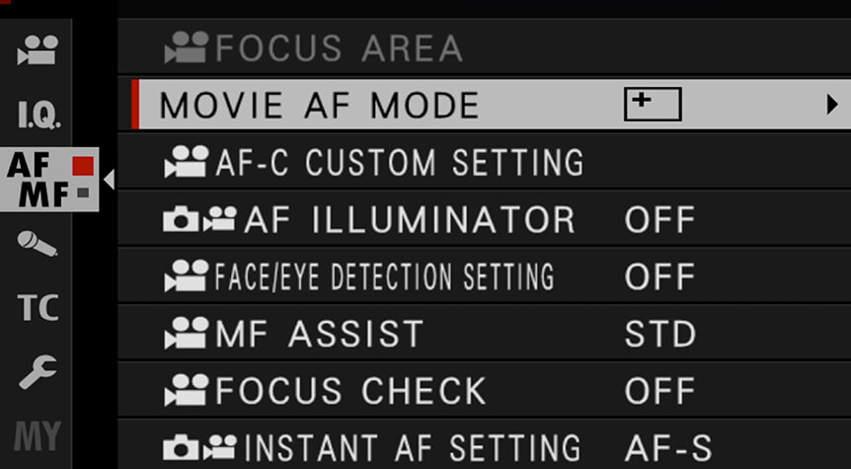Select the TC time code tab
The height and width of the screenshot is (469, 851).
(38, 308)
